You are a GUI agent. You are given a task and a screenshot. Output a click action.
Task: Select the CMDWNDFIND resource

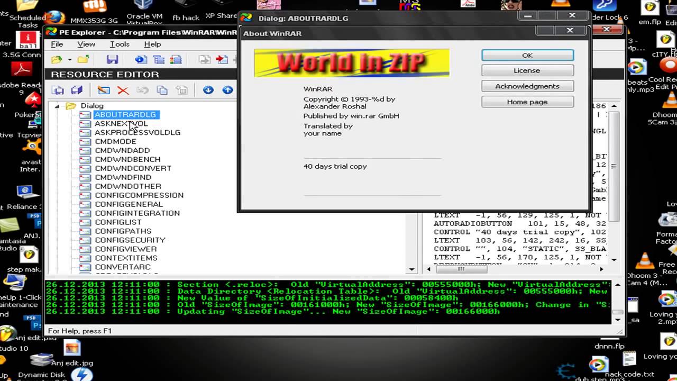click(123, 177)
